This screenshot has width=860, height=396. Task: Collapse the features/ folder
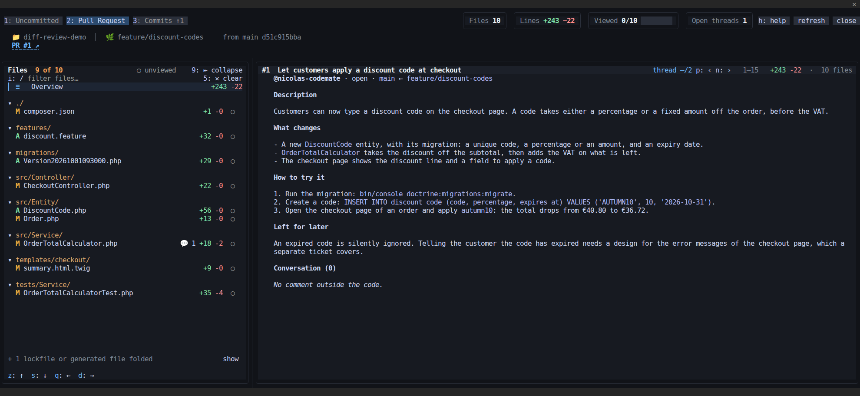[x=10, y=128]
